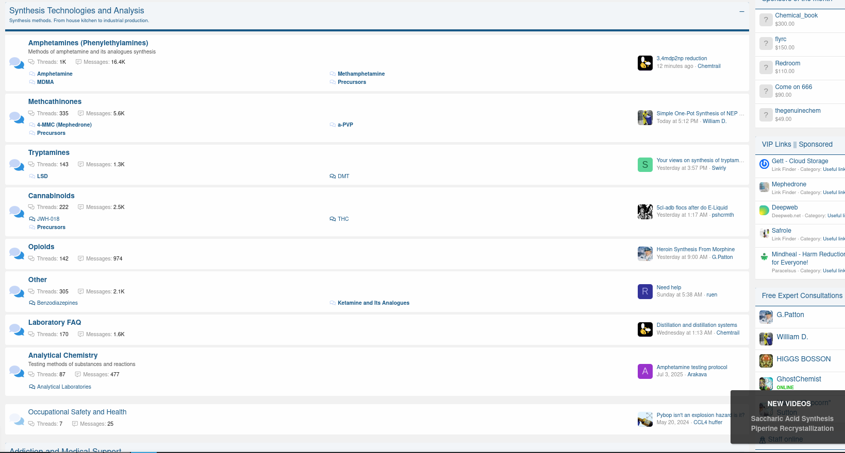Open the thegenuinechem sponsor entry

pyautogui.click(x=798, y=111)
